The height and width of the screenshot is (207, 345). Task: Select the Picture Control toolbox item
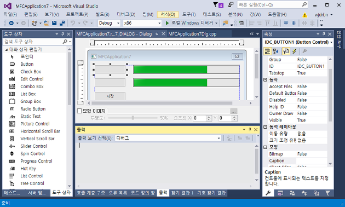34,124
